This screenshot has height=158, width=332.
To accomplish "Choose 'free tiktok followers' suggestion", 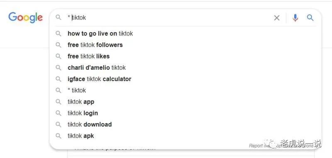I will tap(185, 45).
